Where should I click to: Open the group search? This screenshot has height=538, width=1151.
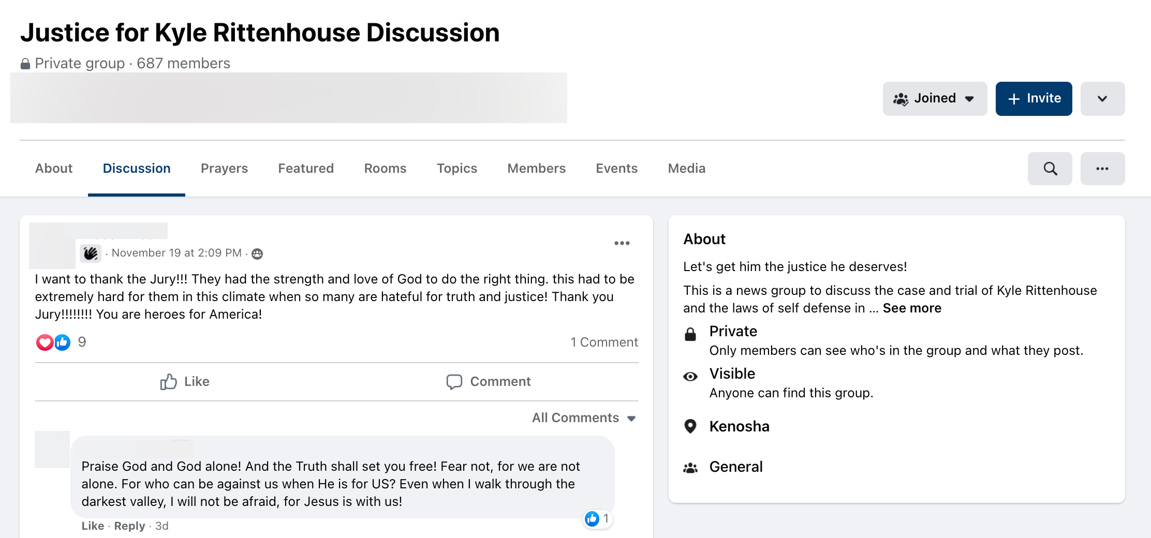[1050, 168]
